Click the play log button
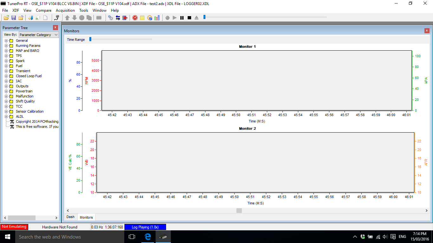 175,18
